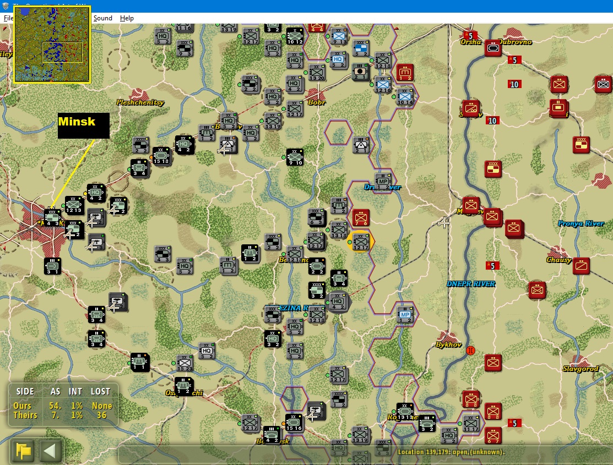Select the red artillery unit marked 1 2
This screenshot has width=613, height=465.
click(x=405, y=72)
